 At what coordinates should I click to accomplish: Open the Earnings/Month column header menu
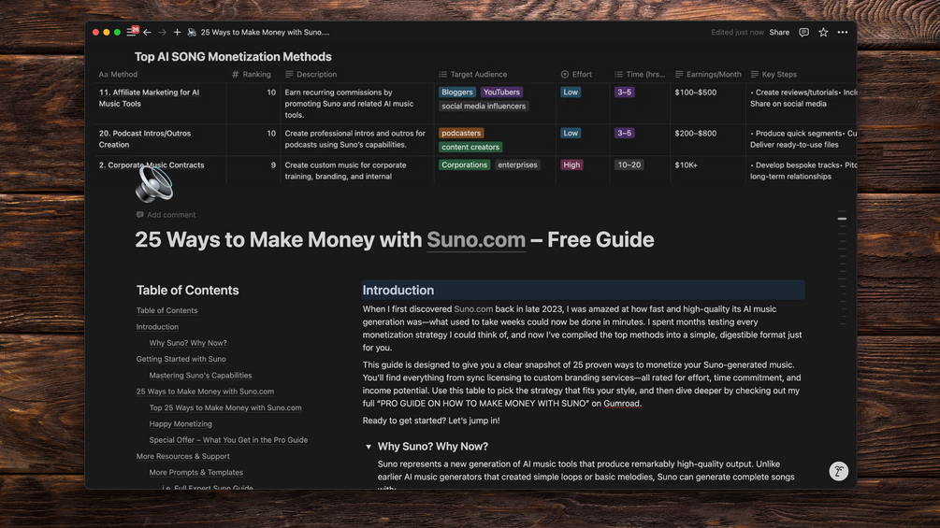pos(708,74)
